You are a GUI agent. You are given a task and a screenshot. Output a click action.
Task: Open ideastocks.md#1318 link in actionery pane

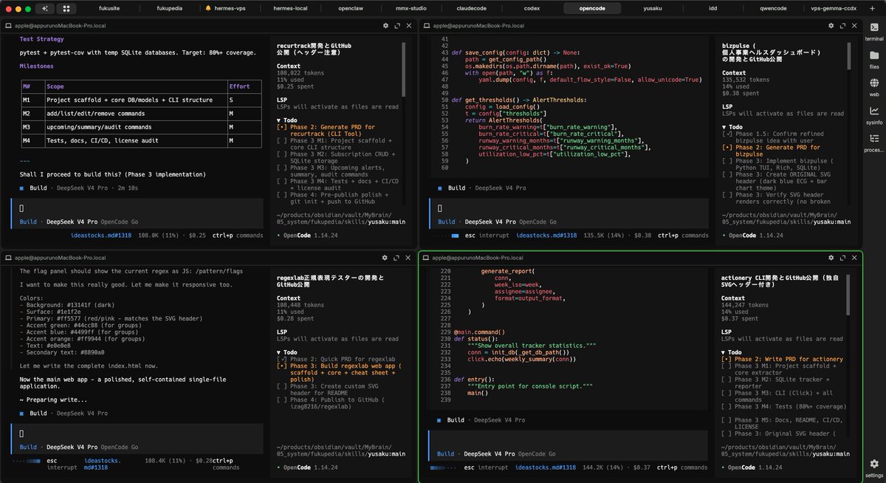(547, 467)
